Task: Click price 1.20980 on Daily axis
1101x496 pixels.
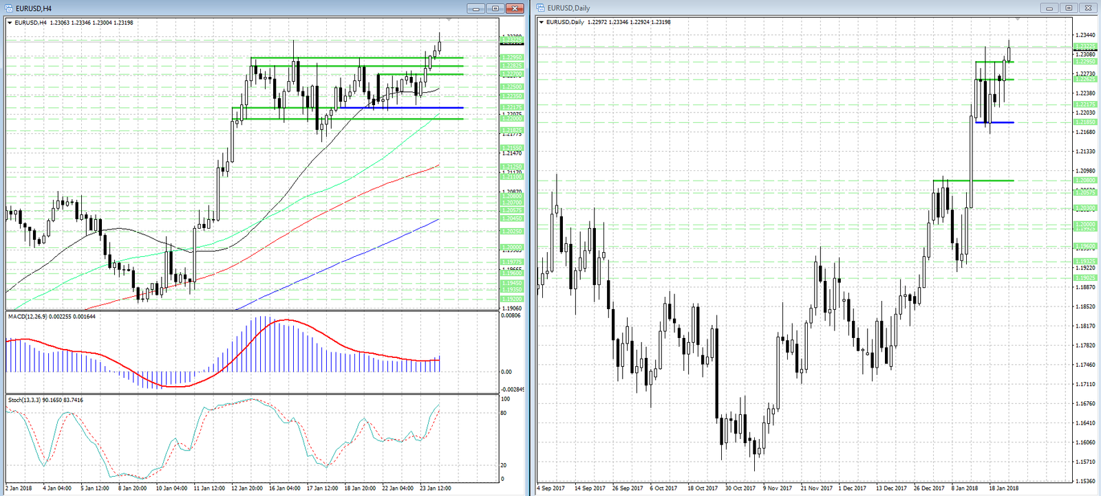Action: click(x=1085, y=171)
